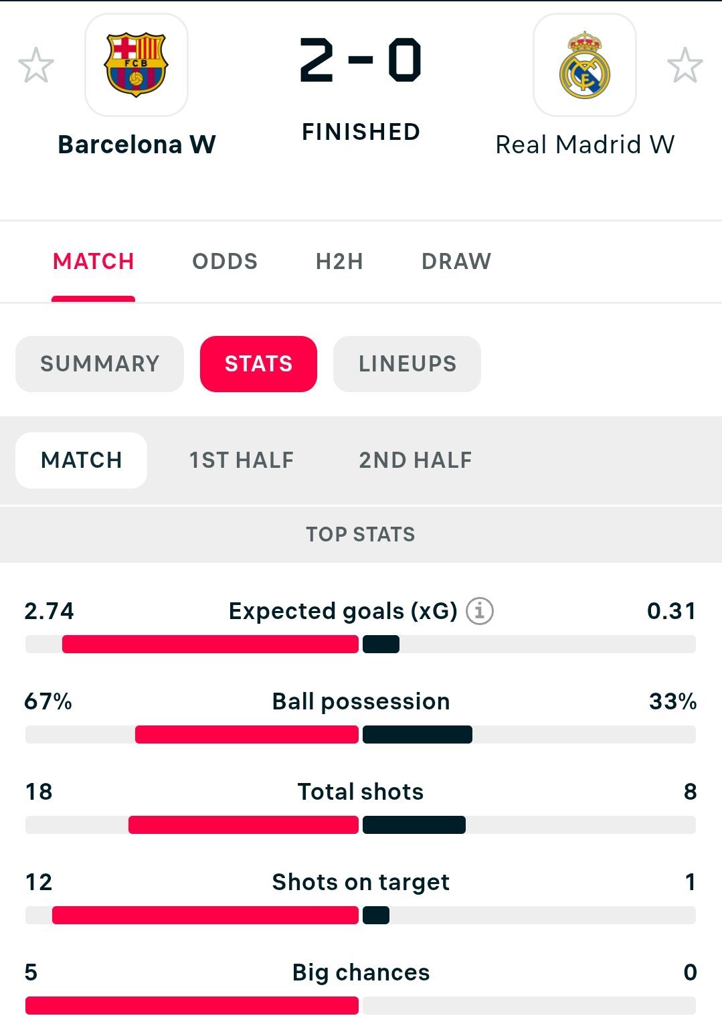Favorite Barcelona W with the star icon
Screen dimensions: 722x1034
click(x=36, y=66)
